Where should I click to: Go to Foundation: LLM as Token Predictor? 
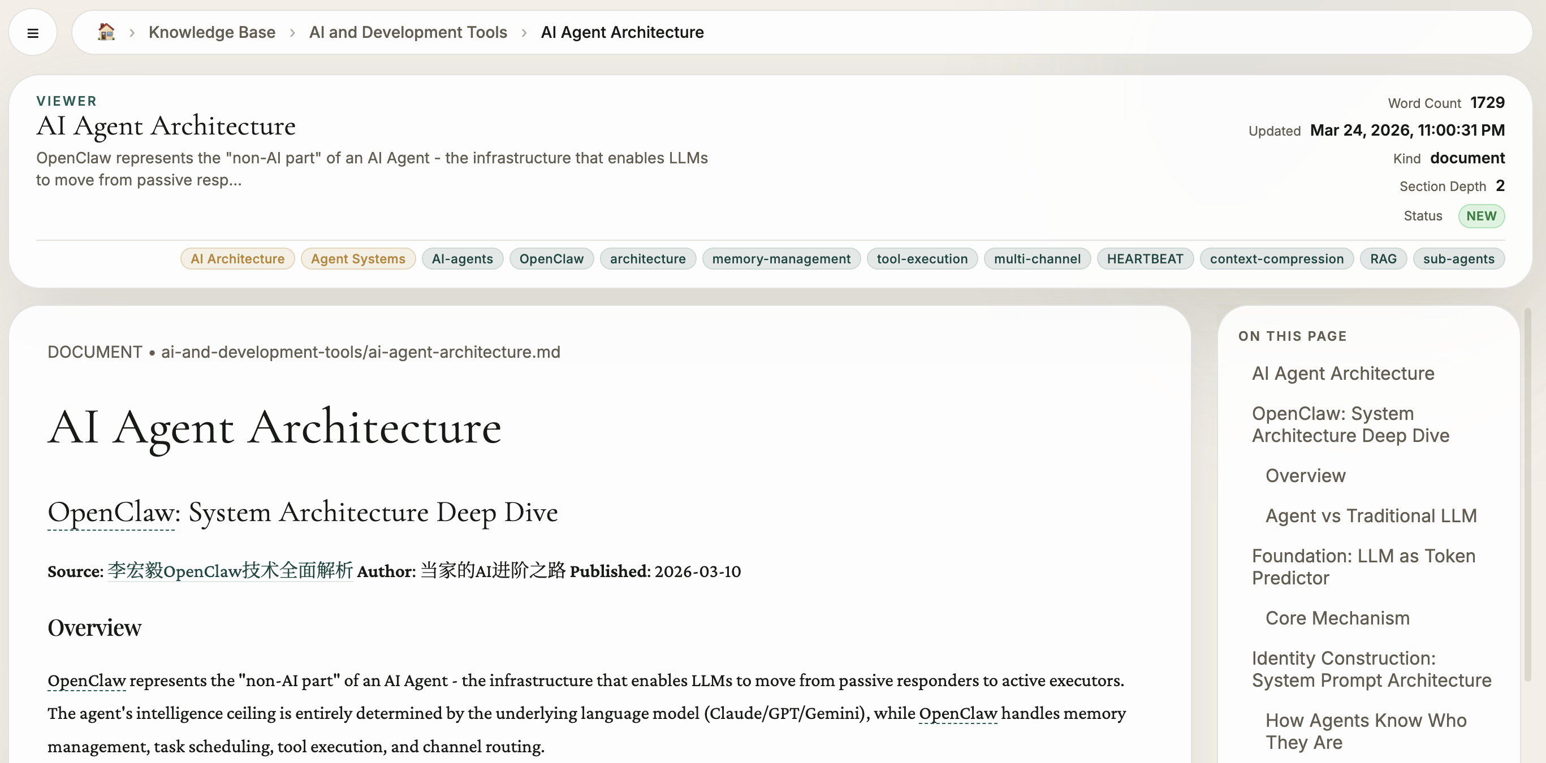pyautogui.click(x=1363, y=567)
